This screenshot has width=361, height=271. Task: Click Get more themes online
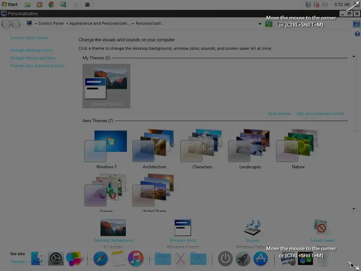tap(320, 114)
